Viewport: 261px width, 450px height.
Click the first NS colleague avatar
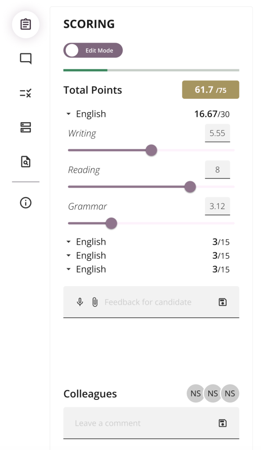[x=196, y=393]
